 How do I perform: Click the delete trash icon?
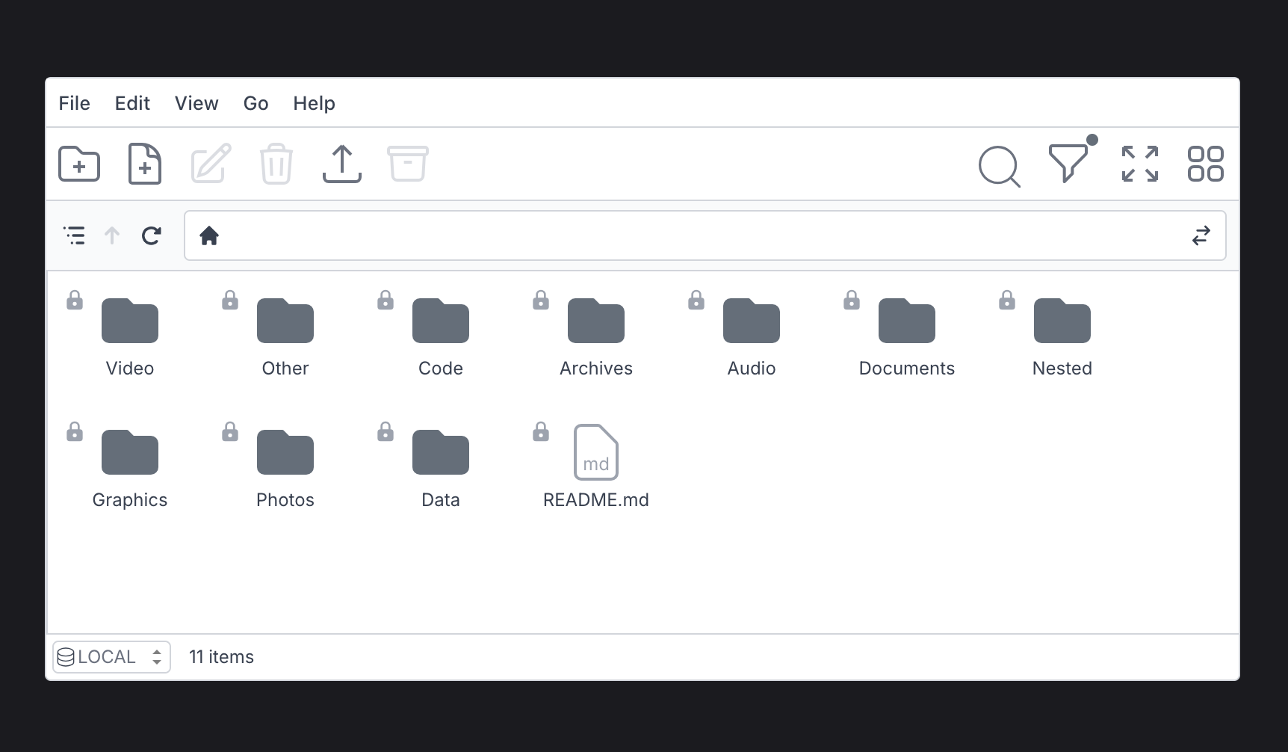[x=276, y=164]
